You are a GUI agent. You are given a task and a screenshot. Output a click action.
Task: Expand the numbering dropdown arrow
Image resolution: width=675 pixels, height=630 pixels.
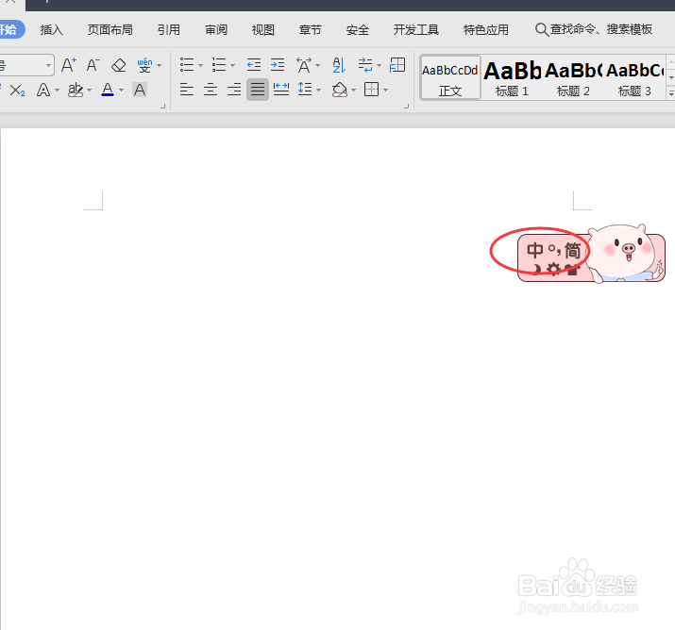pos(232,66)
